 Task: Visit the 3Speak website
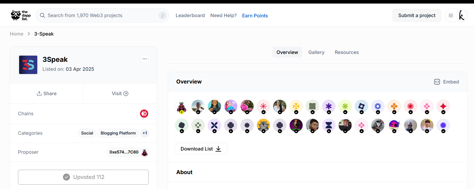click(120, 94)
